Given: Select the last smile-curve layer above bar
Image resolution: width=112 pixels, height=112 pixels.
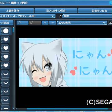Looking at the screenshot, I should pyautogui.click(x=5, y=100).
